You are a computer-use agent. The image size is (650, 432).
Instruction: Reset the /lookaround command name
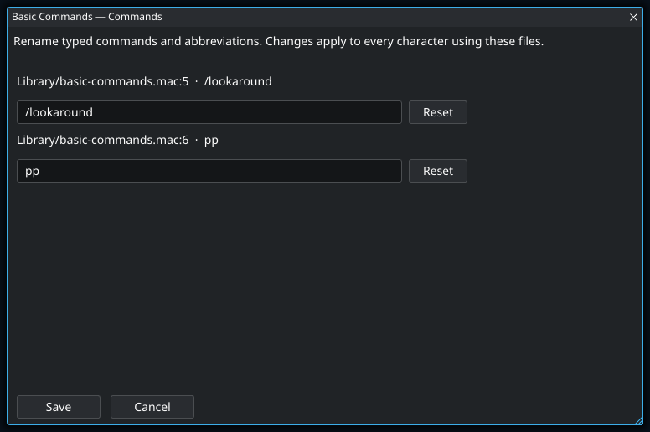pos(438,112)
